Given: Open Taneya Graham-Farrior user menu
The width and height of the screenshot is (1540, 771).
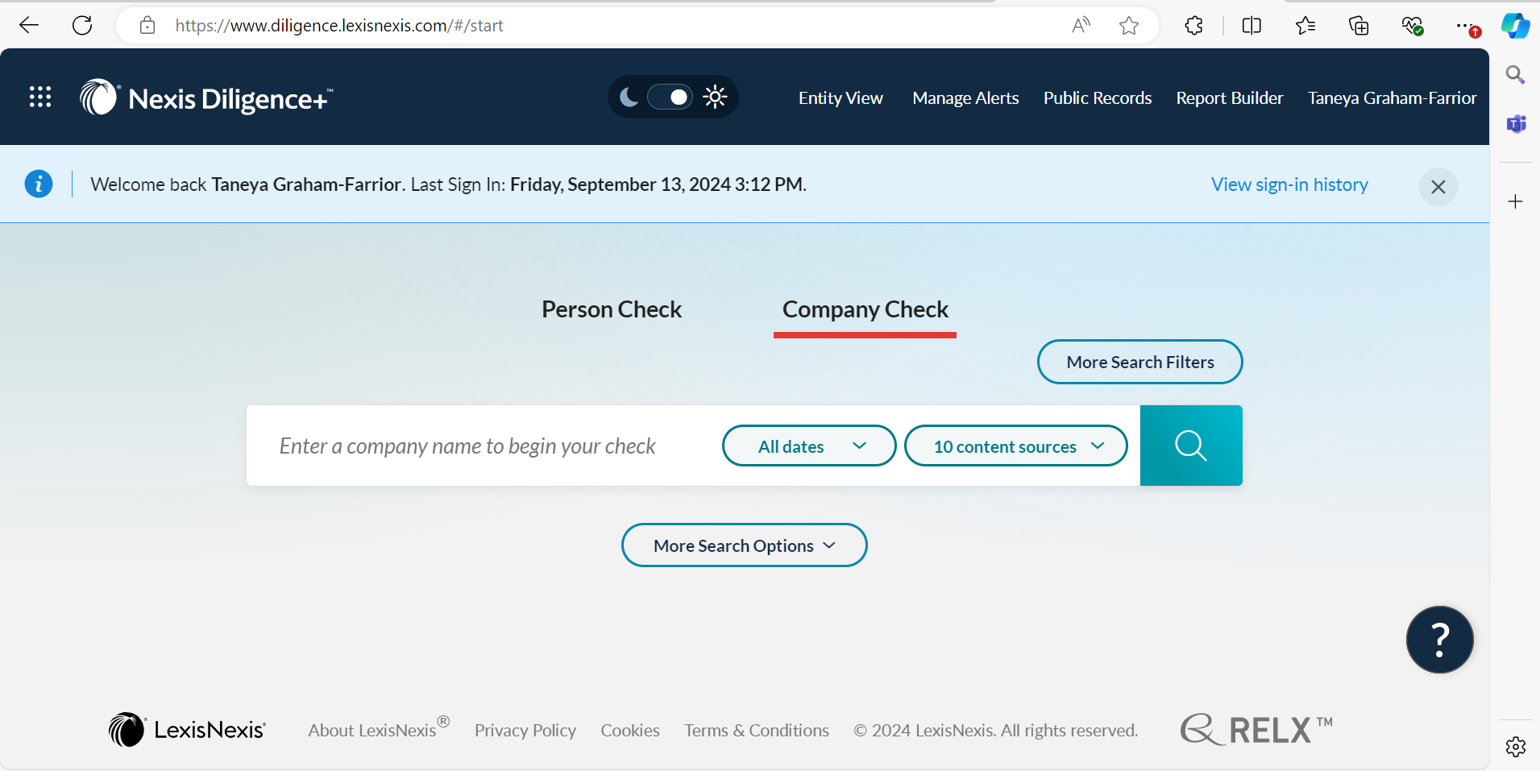Looking at the screenshot, I should pyautogui.click(x=1392, y=98).
